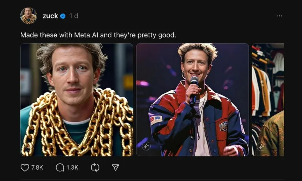Click the Meta AI watermark on microphone image
Image resolution: width=302 pixels, height=181 pixels.
pyautogui.click(x=145, y=146)
